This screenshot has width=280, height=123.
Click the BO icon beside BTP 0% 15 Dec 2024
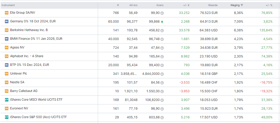click(7, 65)
